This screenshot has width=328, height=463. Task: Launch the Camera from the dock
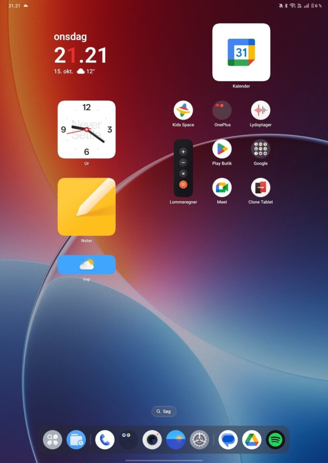click(152, 439)
